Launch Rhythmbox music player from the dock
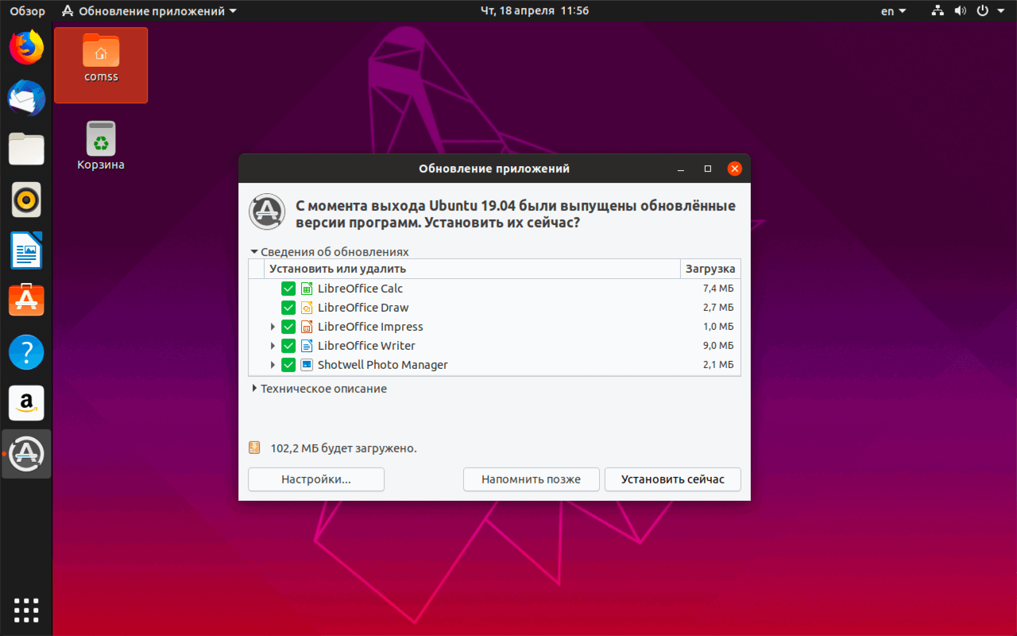Viewport: 1017px width, 636px height. point(26,200)
